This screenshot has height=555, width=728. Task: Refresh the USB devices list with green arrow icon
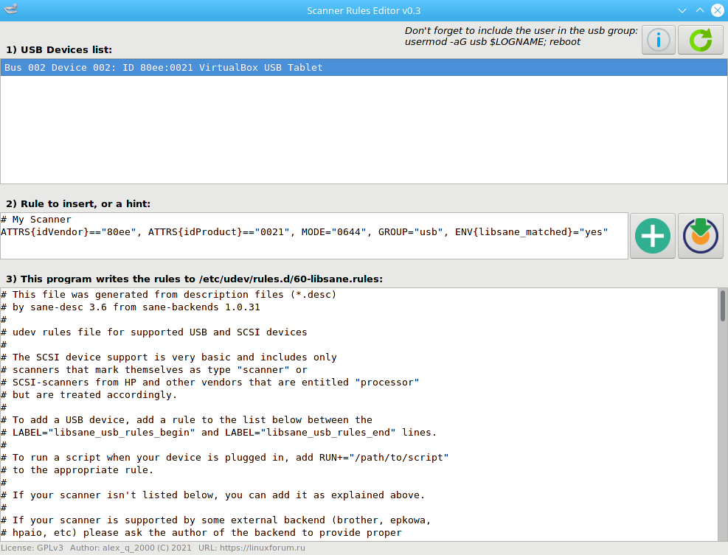(700, 40)
